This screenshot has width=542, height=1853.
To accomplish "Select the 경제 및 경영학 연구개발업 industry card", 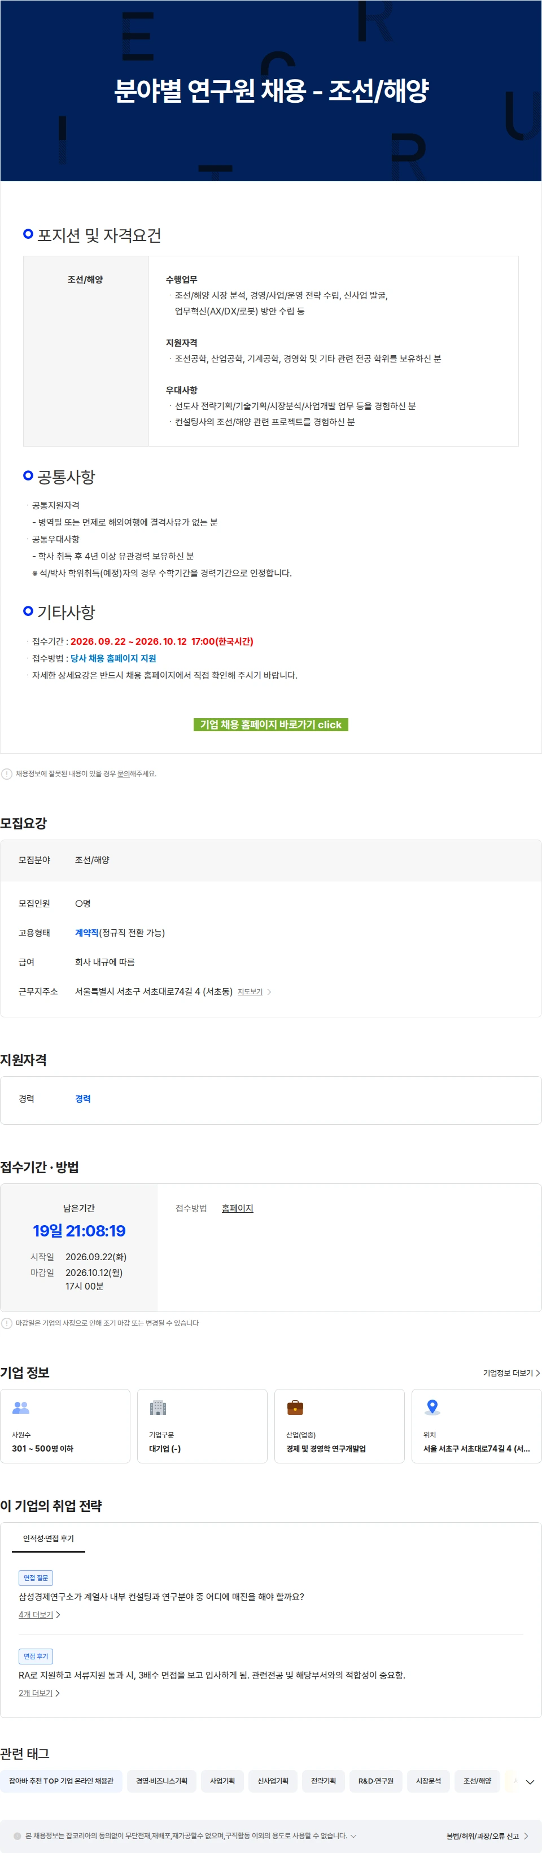I will pyautogui.click(x=340, y=1426).
